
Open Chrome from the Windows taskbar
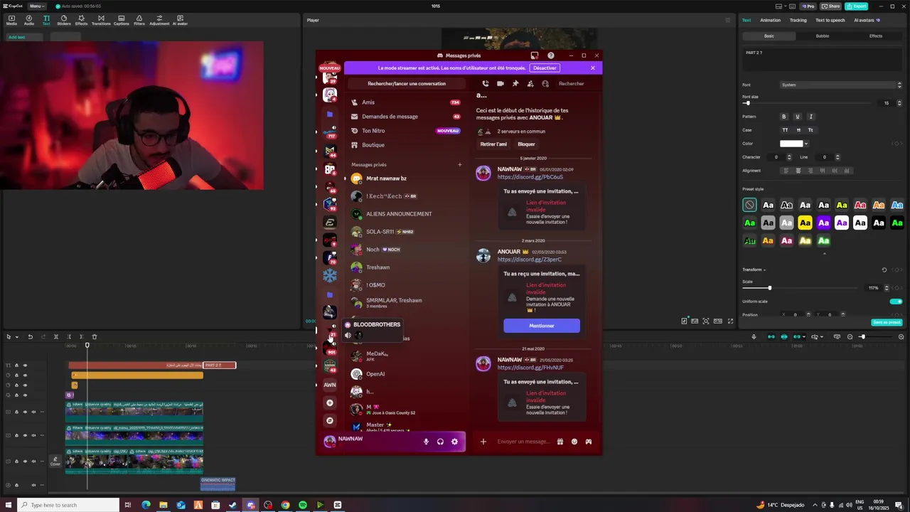click(x=285, y=505)
